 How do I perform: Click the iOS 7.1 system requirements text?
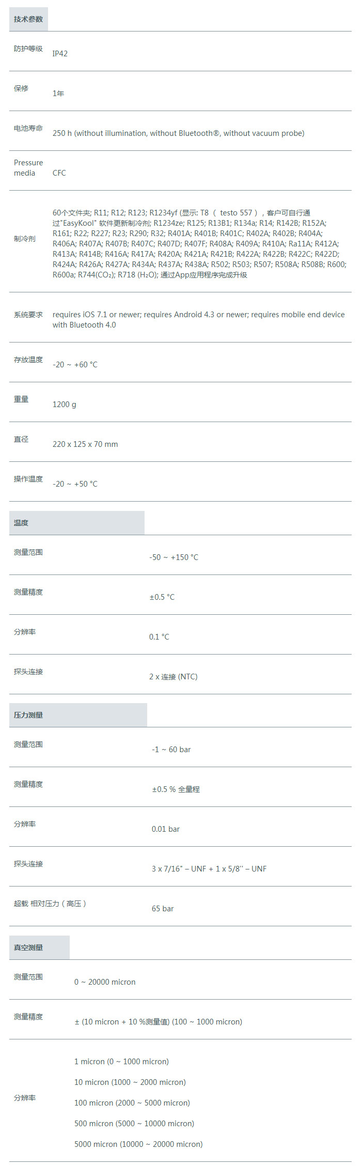point(199,320)
